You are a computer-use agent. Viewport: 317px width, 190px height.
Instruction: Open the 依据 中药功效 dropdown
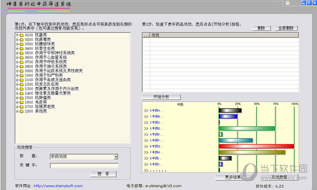pyautogui.click(x=116, y=157)
